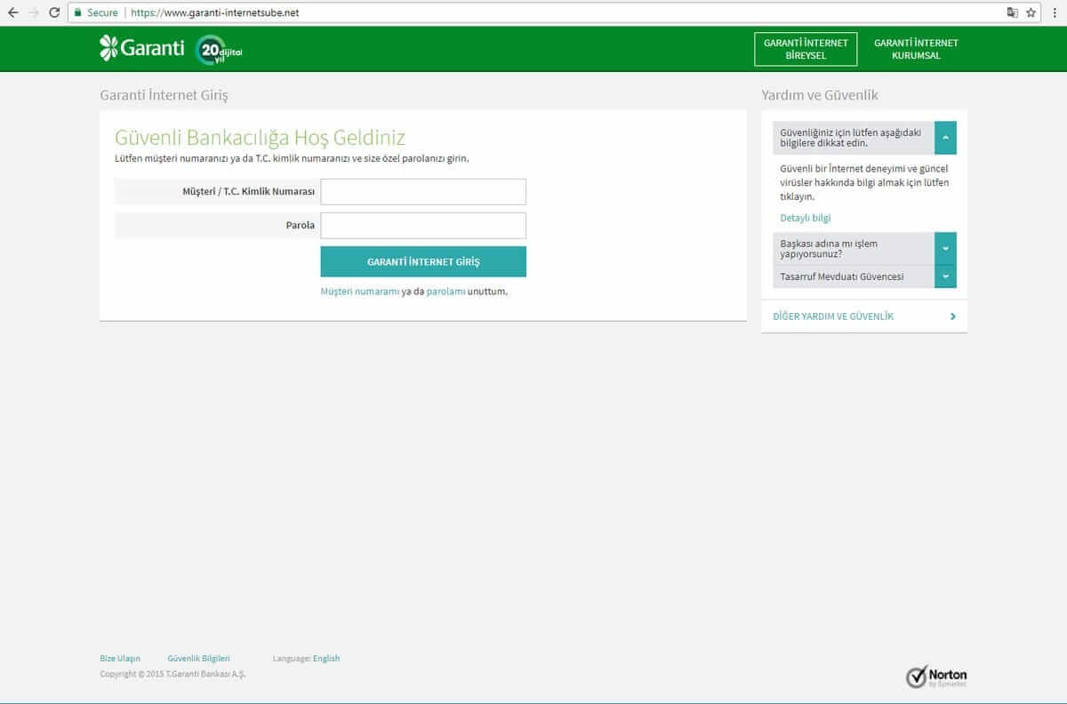1067x704 pixels.
Task: Click the Garanti logo in the header
Action: point(142,48)
